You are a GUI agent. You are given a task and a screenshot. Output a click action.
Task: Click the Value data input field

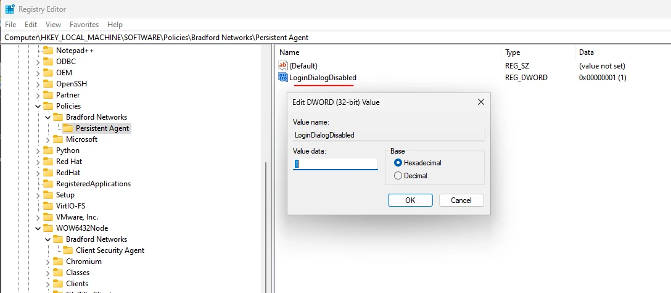(x=335, y=164)
